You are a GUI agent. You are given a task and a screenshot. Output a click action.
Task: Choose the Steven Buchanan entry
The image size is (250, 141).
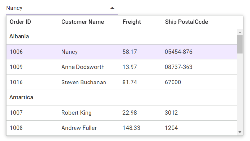84,83
